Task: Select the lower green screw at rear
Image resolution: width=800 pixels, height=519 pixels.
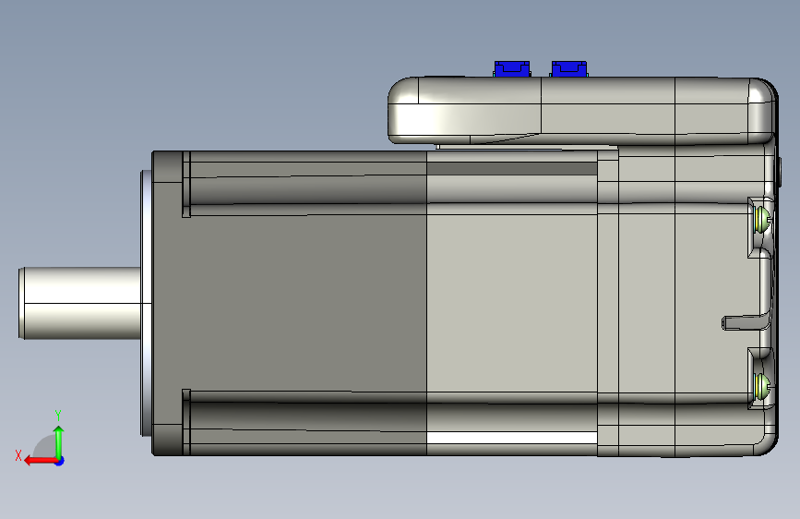Action: pos(762,386)
